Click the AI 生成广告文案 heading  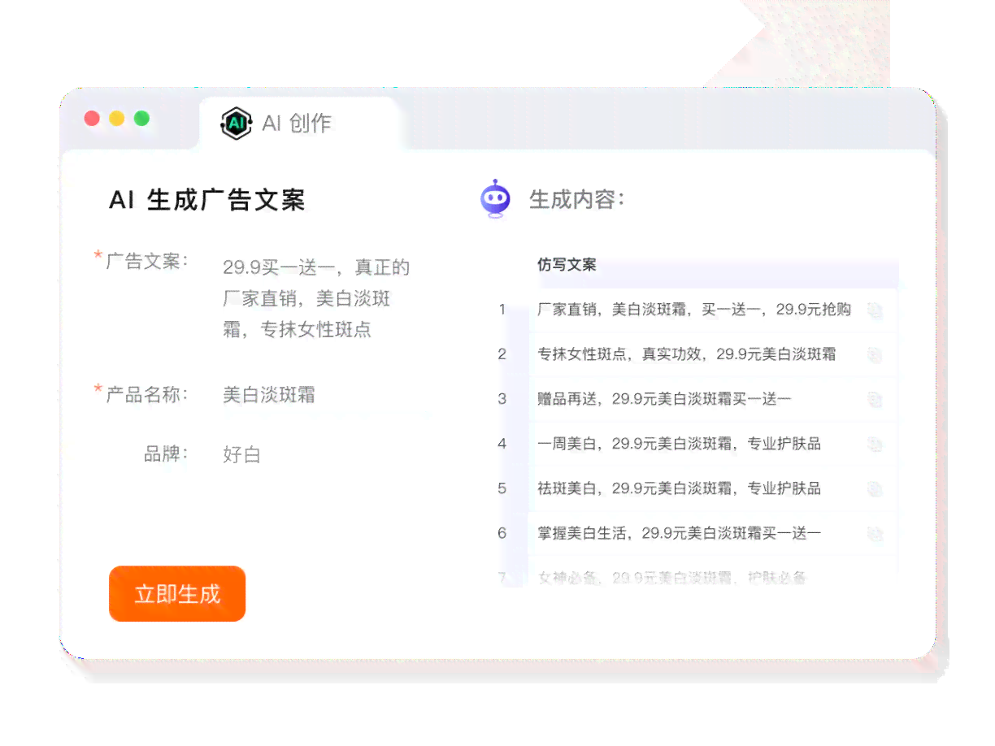[x=207, y=200]
